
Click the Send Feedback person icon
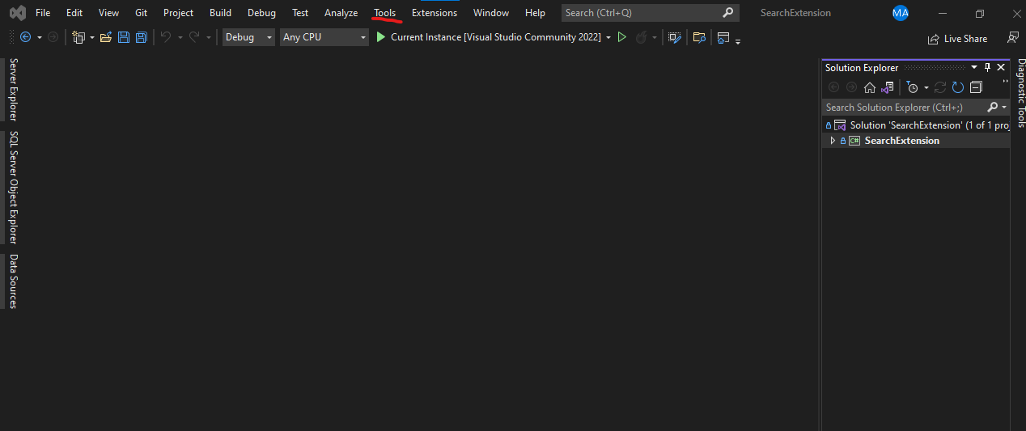tap(1012, 38)
